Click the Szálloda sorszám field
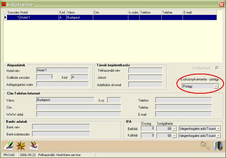 (45, 77)
